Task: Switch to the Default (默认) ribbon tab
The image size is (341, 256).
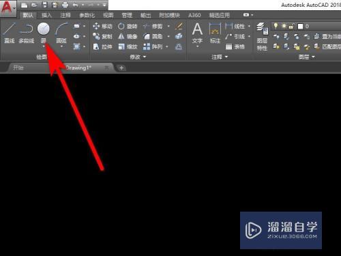Action: click(x=28, y=15)
